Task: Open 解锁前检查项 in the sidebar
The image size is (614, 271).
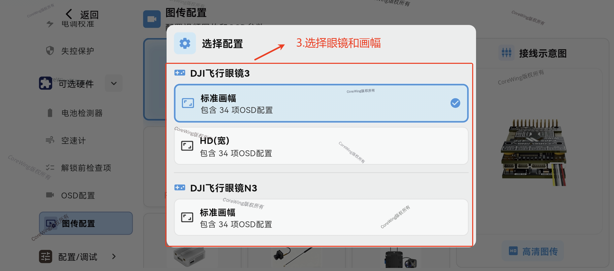Action: [x=86, y=168]
